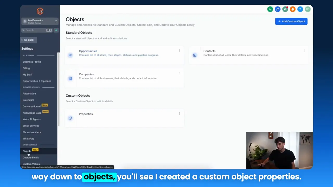Viewport: 333px width, 187px height.
Task: Open Opportunities & Pipelines settings
Action: tap(37, 81)
